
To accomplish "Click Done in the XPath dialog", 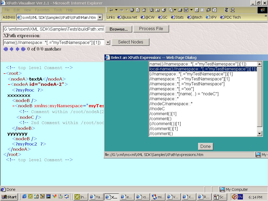I will [205, 146].
